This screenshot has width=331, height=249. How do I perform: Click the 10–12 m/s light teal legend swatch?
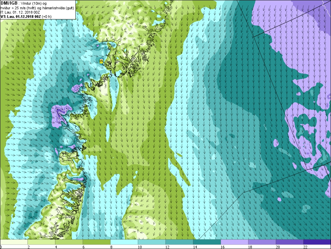click(152, 242)
